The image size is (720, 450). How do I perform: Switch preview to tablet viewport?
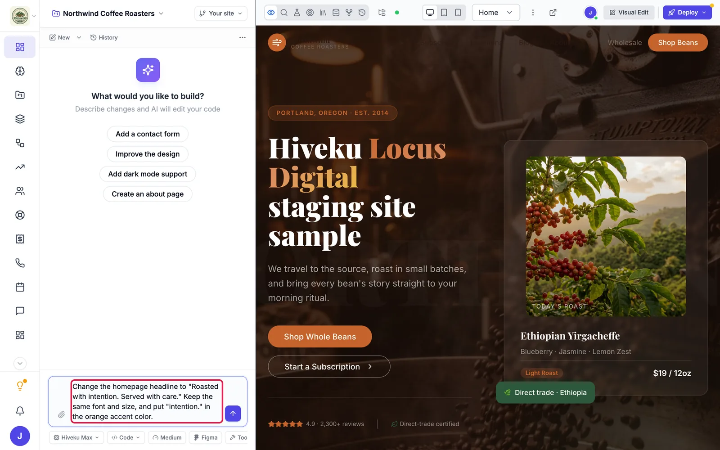click(x=444, y=13)
